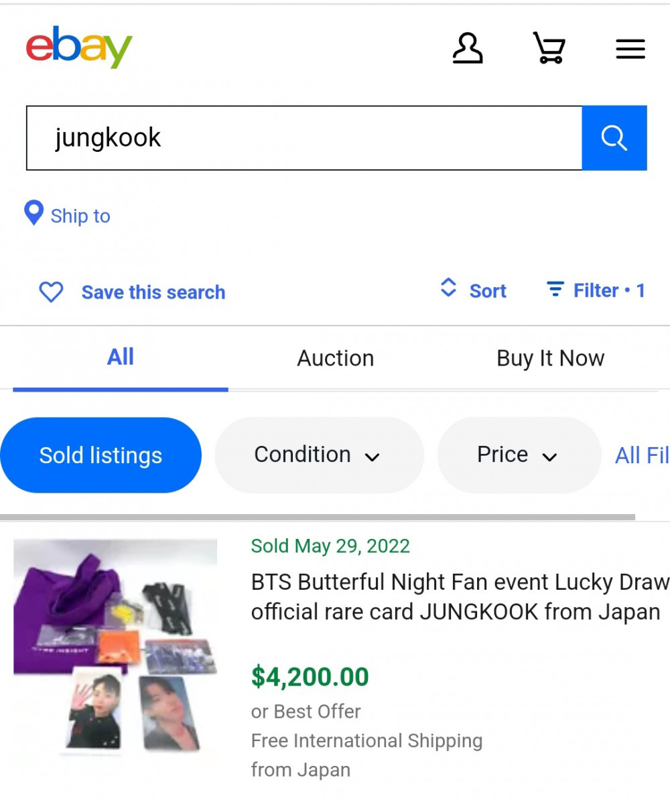Open the hamburger menu
Screen dimensions: 670x800
(630, 49)
